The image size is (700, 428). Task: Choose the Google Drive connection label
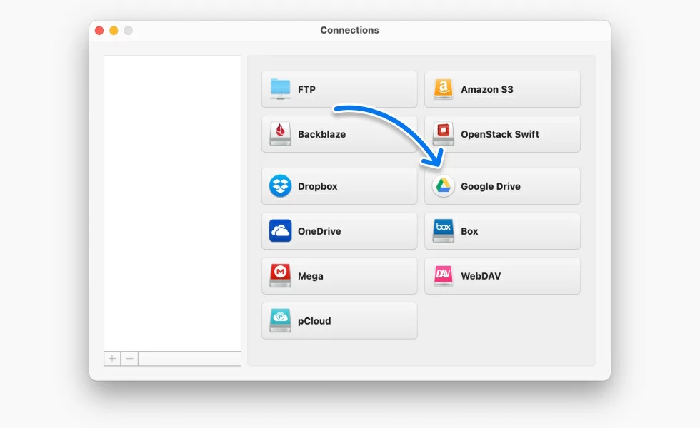coord(490,187)
